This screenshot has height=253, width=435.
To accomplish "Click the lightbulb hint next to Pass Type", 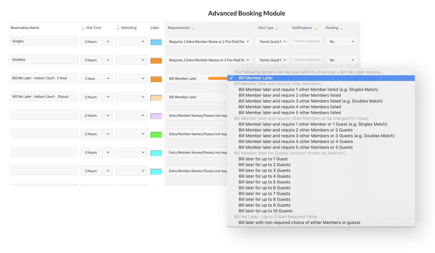I will click(277, 28).
